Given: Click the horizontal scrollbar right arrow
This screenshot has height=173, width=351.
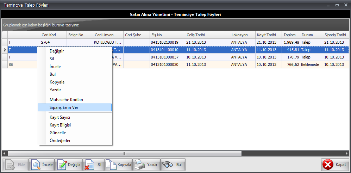Looking at the screenshot, I should pos(347,154).
